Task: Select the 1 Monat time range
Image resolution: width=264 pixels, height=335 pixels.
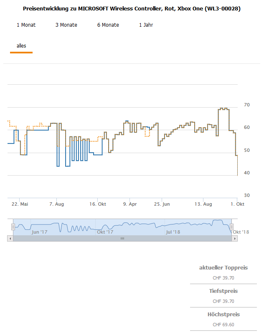Action: click(x=26, y=25)
